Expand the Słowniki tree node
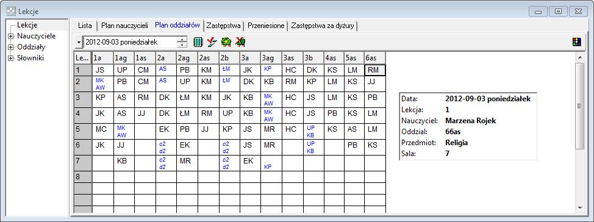 tap(11, 59)
